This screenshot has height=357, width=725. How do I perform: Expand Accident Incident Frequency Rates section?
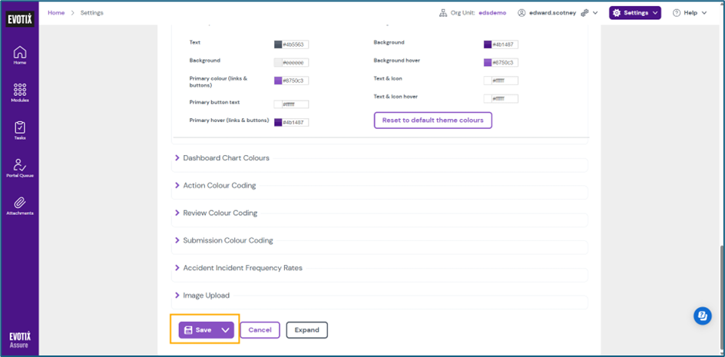[242, 268]
